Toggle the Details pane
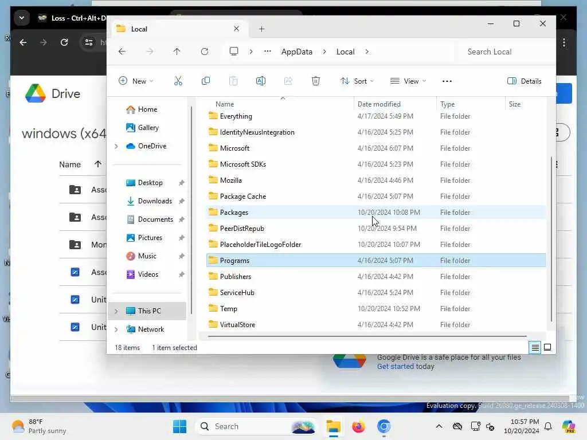The height and width of the screenshot is (440, 587). (525, 81)
